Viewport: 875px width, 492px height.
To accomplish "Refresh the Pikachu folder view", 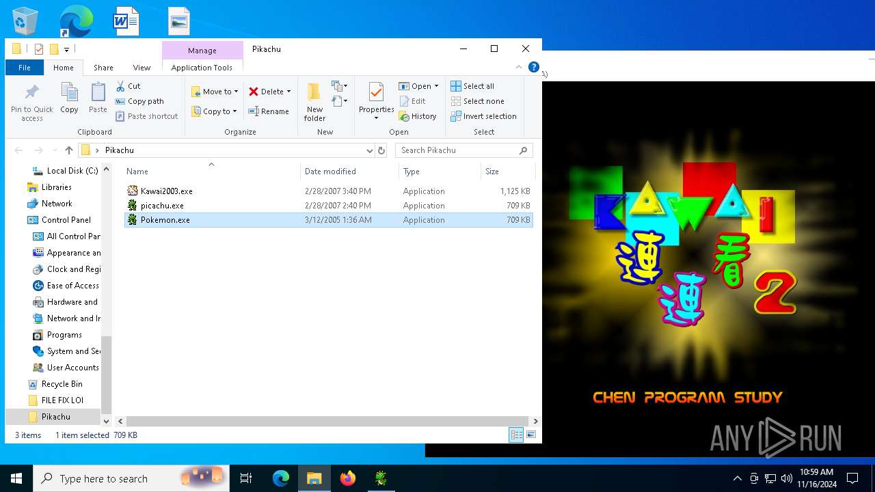I will coord(381,150).
